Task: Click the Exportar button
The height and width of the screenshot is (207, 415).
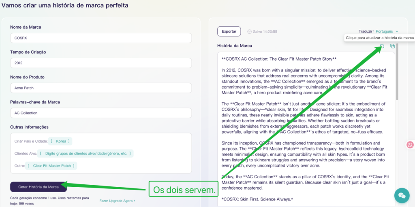Action: (229, 31)
